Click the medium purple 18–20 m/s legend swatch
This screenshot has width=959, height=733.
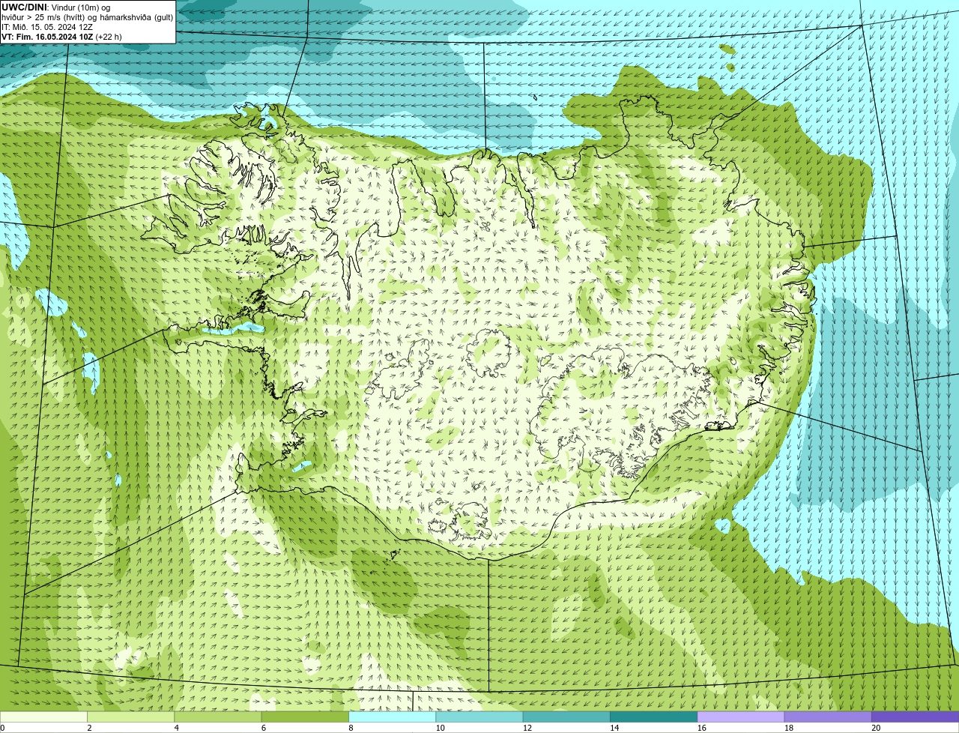click(x=828, y=717)
